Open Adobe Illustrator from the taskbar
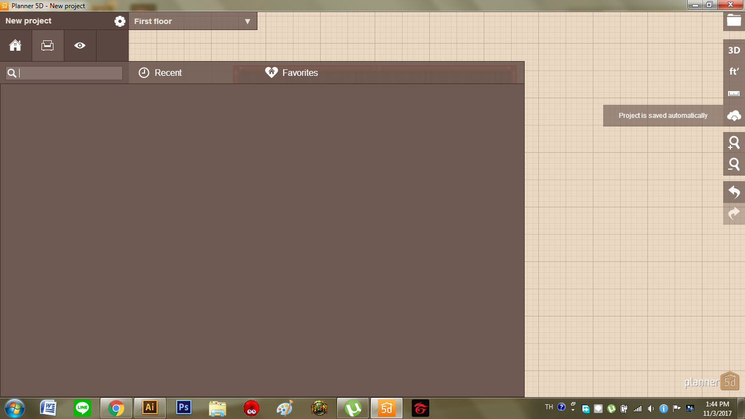Viewport: 745px width, 419px height. (149, 408)
